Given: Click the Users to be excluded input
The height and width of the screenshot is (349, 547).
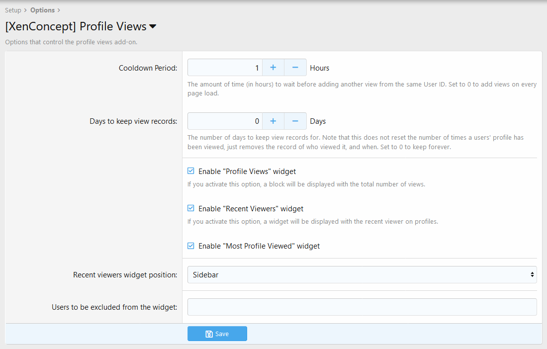Looking at the screenshot, I should click(x=362, y=307).
